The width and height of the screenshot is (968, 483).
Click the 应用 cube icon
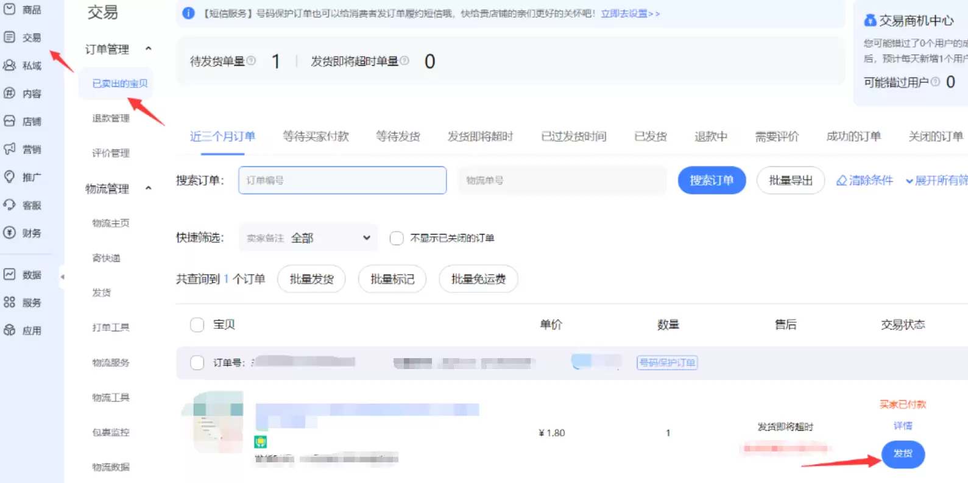point(10,330)
